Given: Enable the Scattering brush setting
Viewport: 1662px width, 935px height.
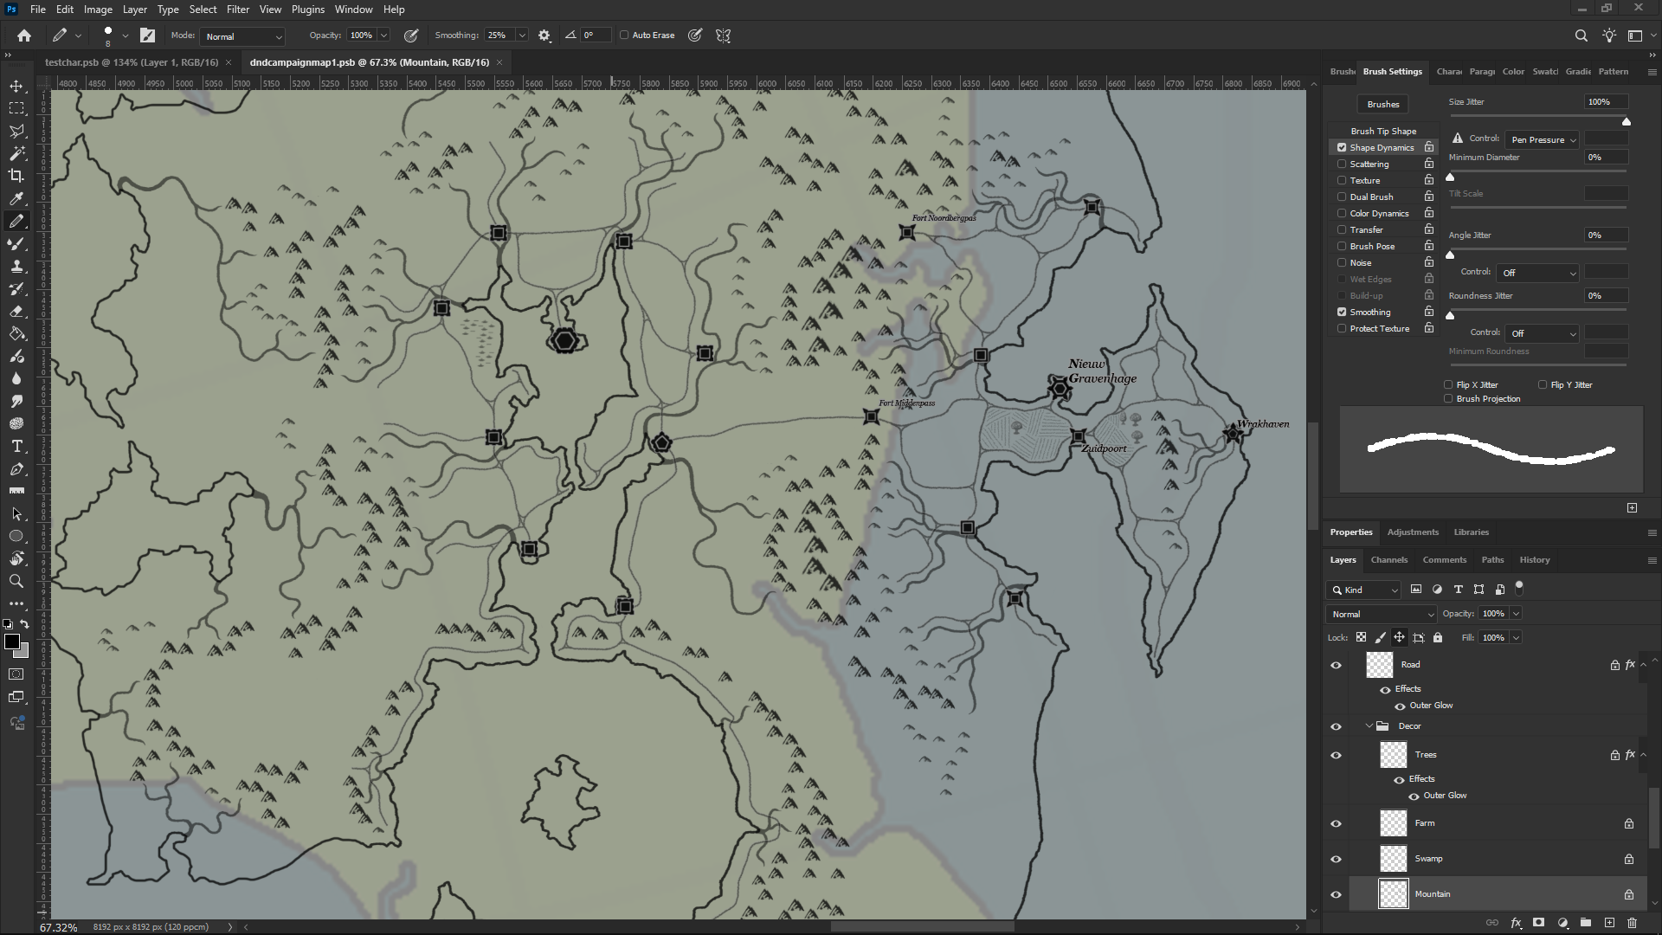Looking at the screenshot, I should click(x=1342, y=164).
